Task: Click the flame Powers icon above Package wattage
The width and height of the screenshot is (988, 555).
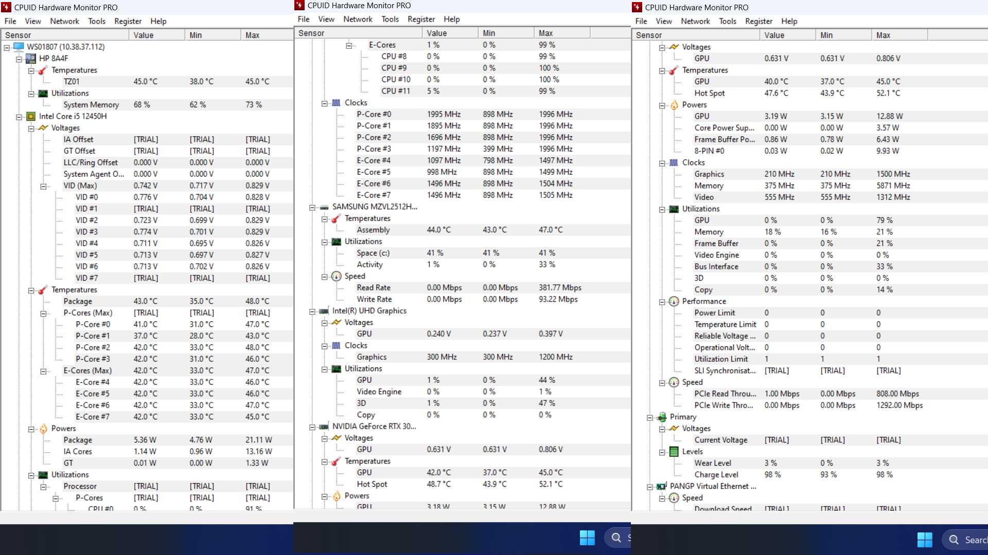Action: click(43, 429)
